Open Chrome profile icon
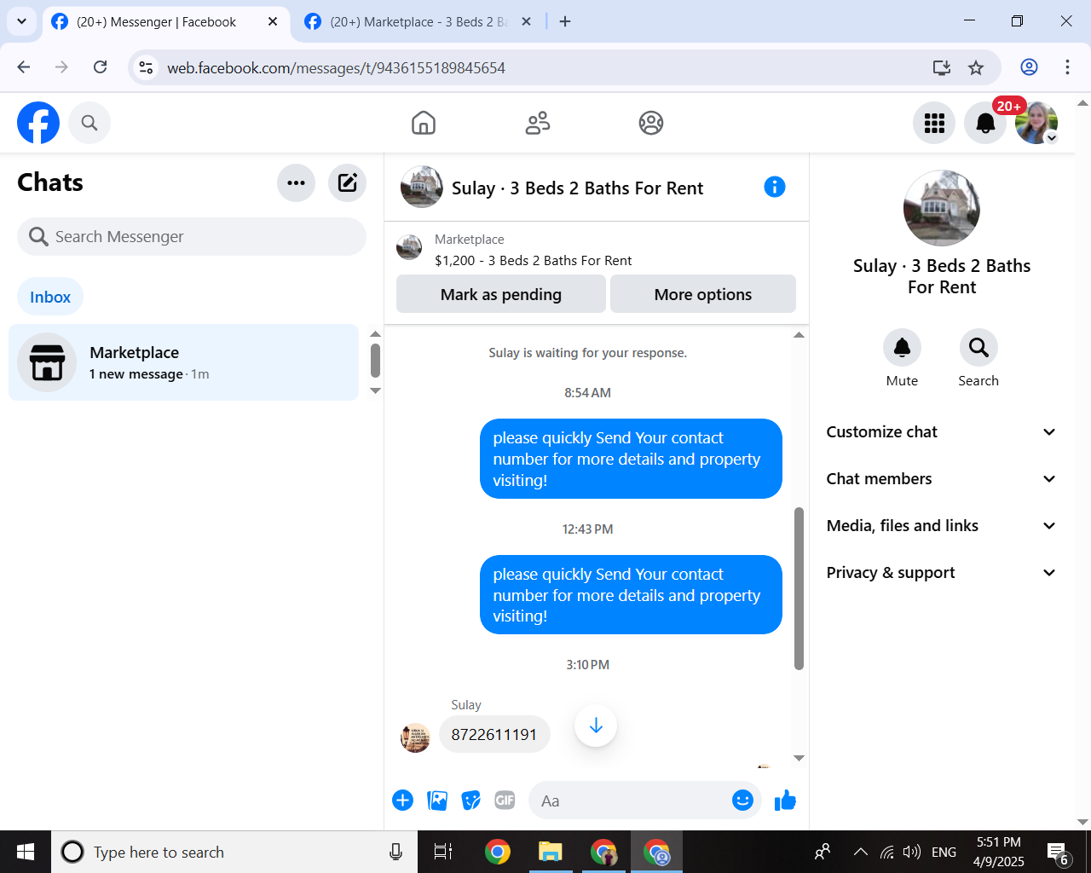Screen dimensions: 1091x873 pos(1030,67)
